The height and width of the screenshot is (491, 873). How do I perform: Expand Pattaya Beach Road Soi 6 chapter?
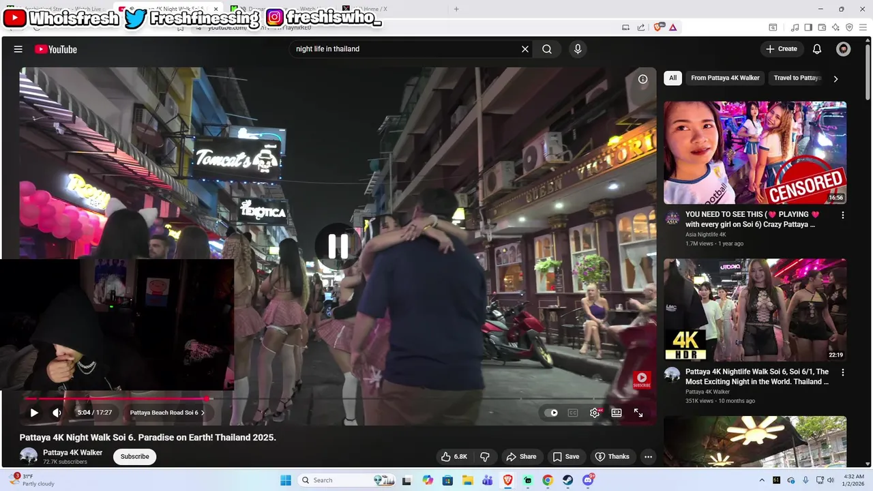coord(167,413)
